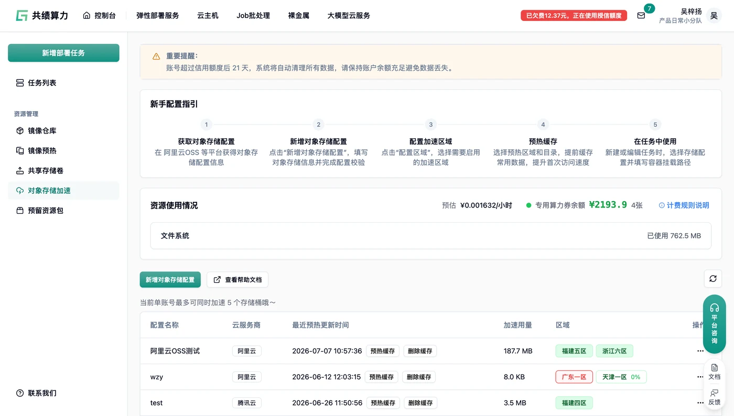Image resolution: width=734 pixels, height=416 pixels.
Task: Click the 福建五区 region tag
Action: (574, 351)
